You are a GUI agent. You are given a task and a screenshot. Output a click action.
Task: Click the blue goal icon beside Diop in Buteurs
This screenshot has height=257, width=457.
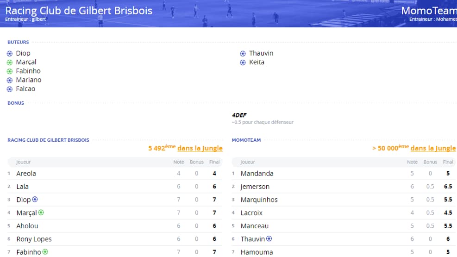[x=10, y=54]
